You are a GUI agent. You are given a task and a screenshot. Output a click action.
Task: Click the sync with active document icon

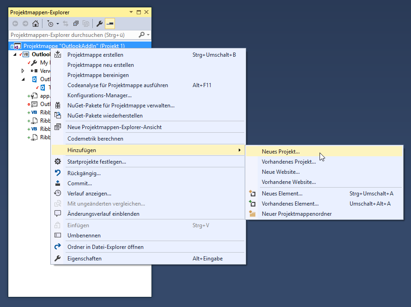tap(66, 24)
